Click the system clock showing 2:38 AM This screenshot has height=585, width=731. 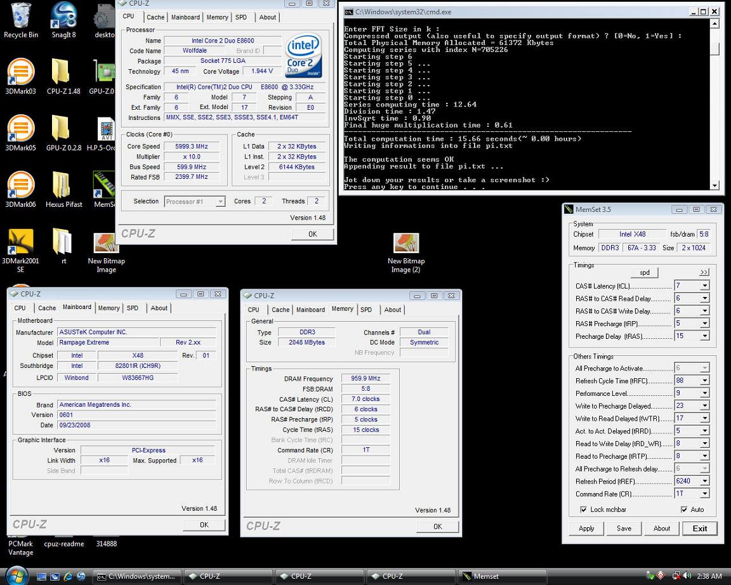tap(709, 577)
